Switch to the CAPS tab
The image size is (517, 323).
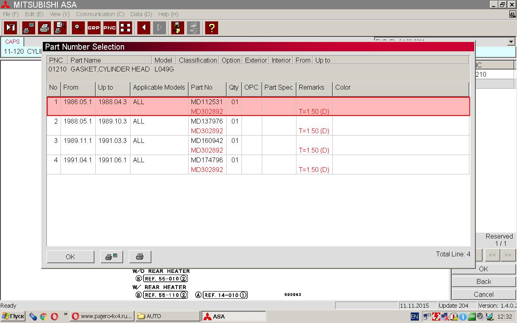click(x=13, y=42)
